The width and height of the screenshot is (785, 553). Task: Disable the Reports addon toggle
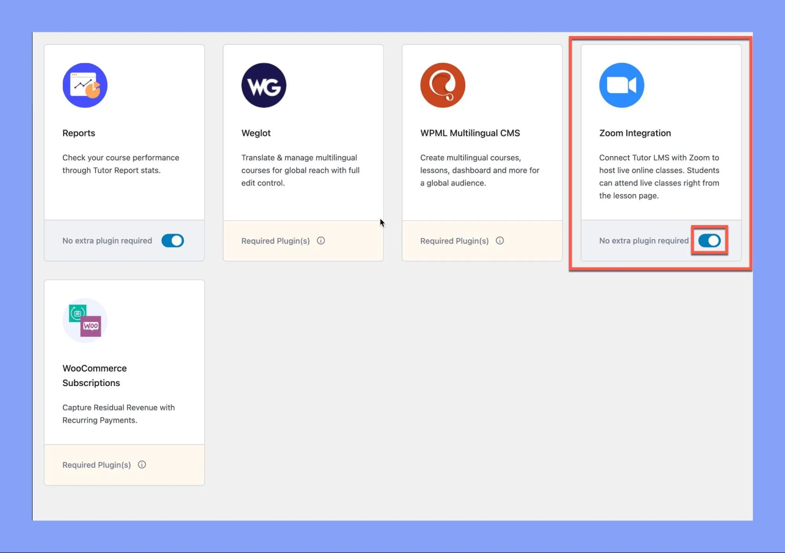click(172, 241)
